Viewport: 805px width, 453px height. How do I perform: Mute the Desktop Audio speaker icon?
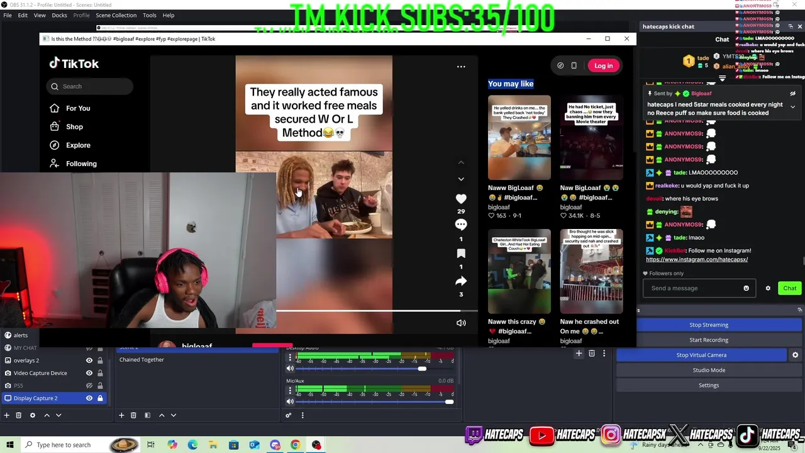[x=290, y=369]
